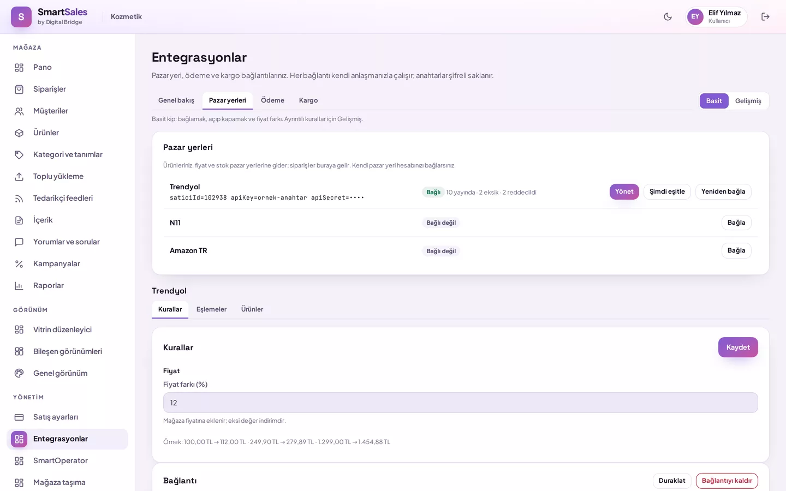This screenshot has height=491, width=786.
Task: Switch to Basit mode
Action: [714, 101]
